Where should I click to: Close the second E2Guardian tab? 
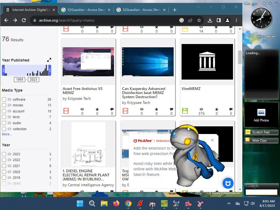tap(164, 10)
